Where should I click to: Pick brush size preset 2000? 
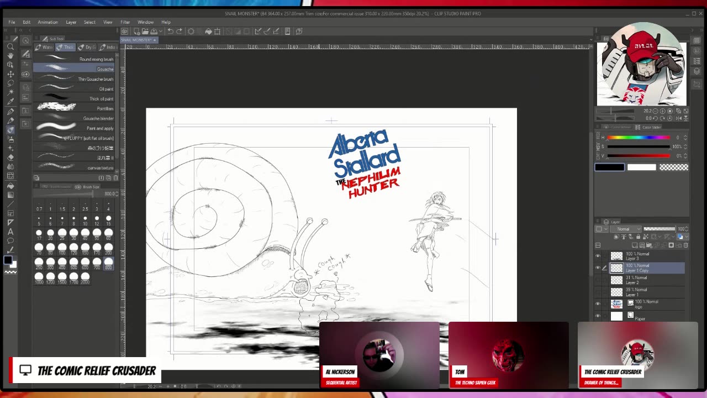tap(85, 278)
